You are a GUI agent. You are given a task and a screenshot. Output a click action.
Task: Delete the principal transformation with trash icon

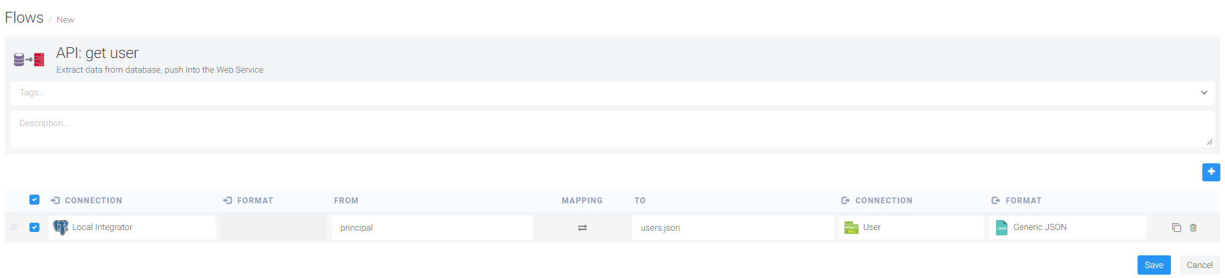pos(1193,228)
